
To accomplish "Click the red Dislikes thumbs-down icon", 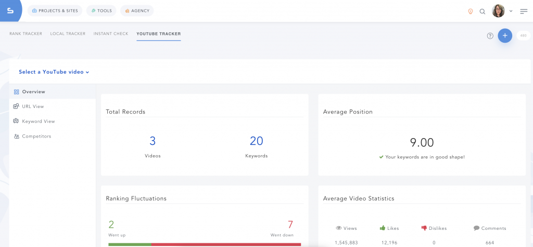I will tap(424, 228).
